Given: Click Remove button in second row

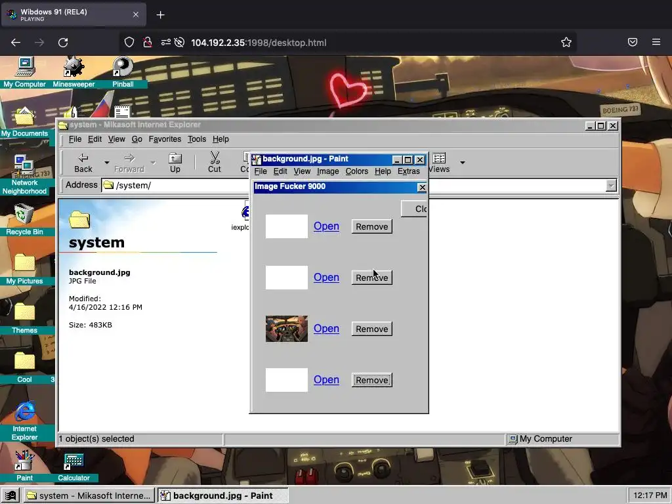Looking at the screenshot, I should click(x=371, y=278).
